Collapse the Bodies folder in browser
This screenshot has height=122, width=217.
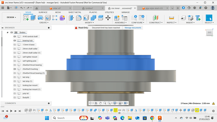(8, 32)
